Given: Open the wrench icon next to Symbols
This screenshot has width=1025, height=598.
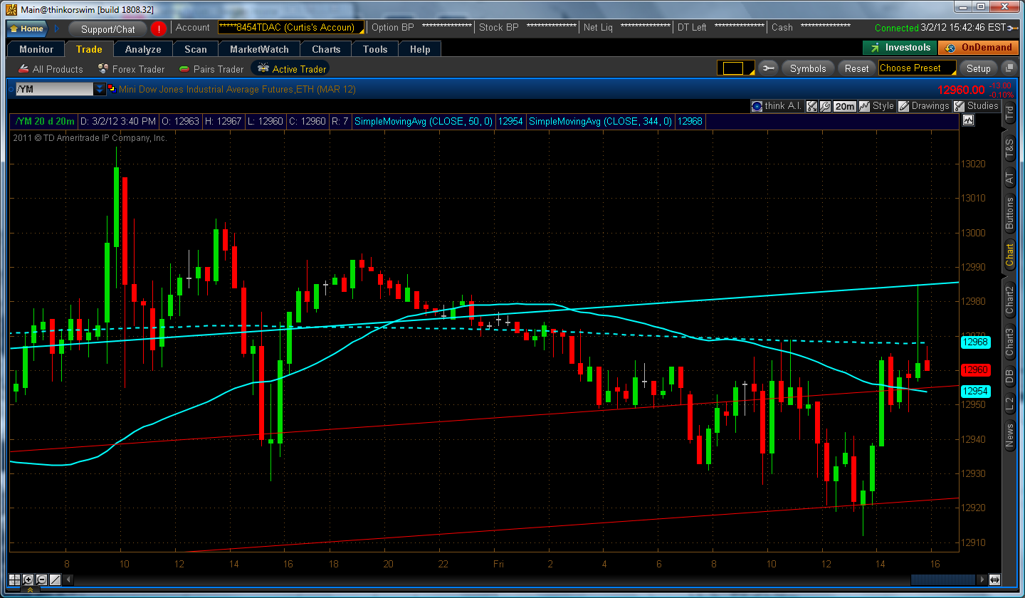Looking at the screenshot, I should (768, 68).
